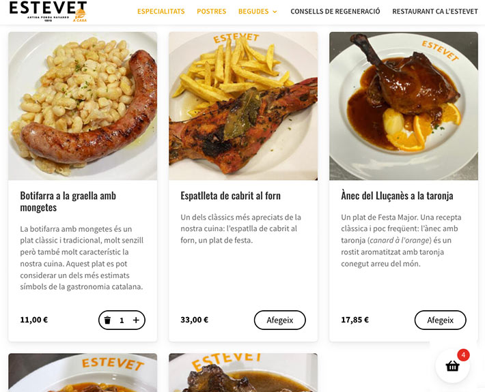Click the Espatlleta de cabrit al forn title

click(230, 196)
